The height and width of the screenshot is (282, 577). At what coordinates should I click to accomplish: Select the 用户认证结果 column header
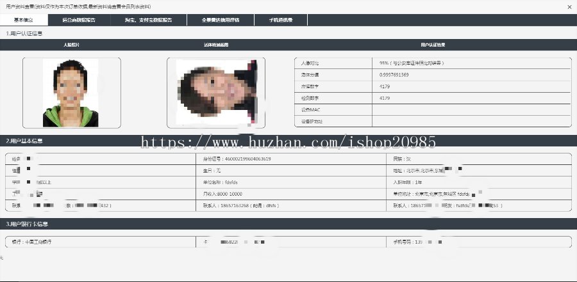(433, 45)
